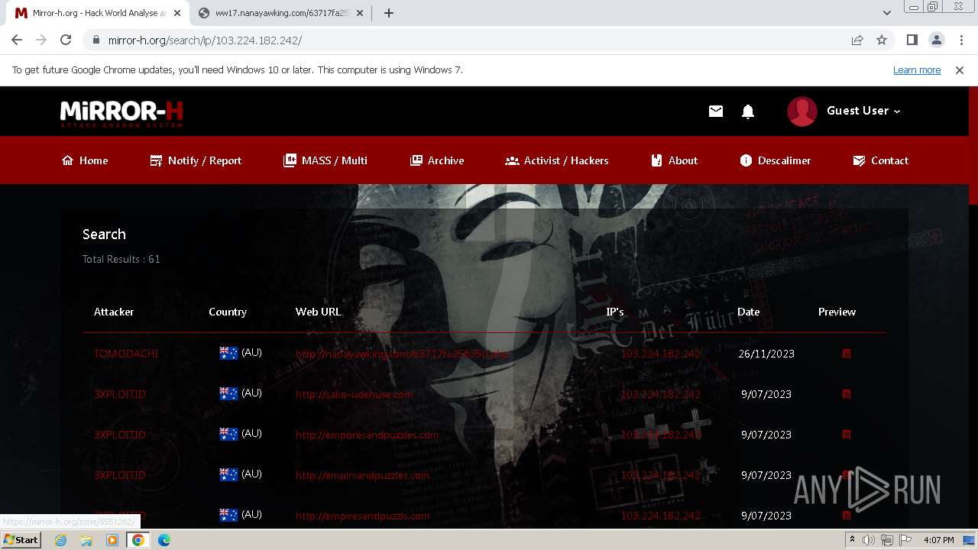Open the notifications bell icon
Viewport: 978px width, 550px height.
(748, 112)
